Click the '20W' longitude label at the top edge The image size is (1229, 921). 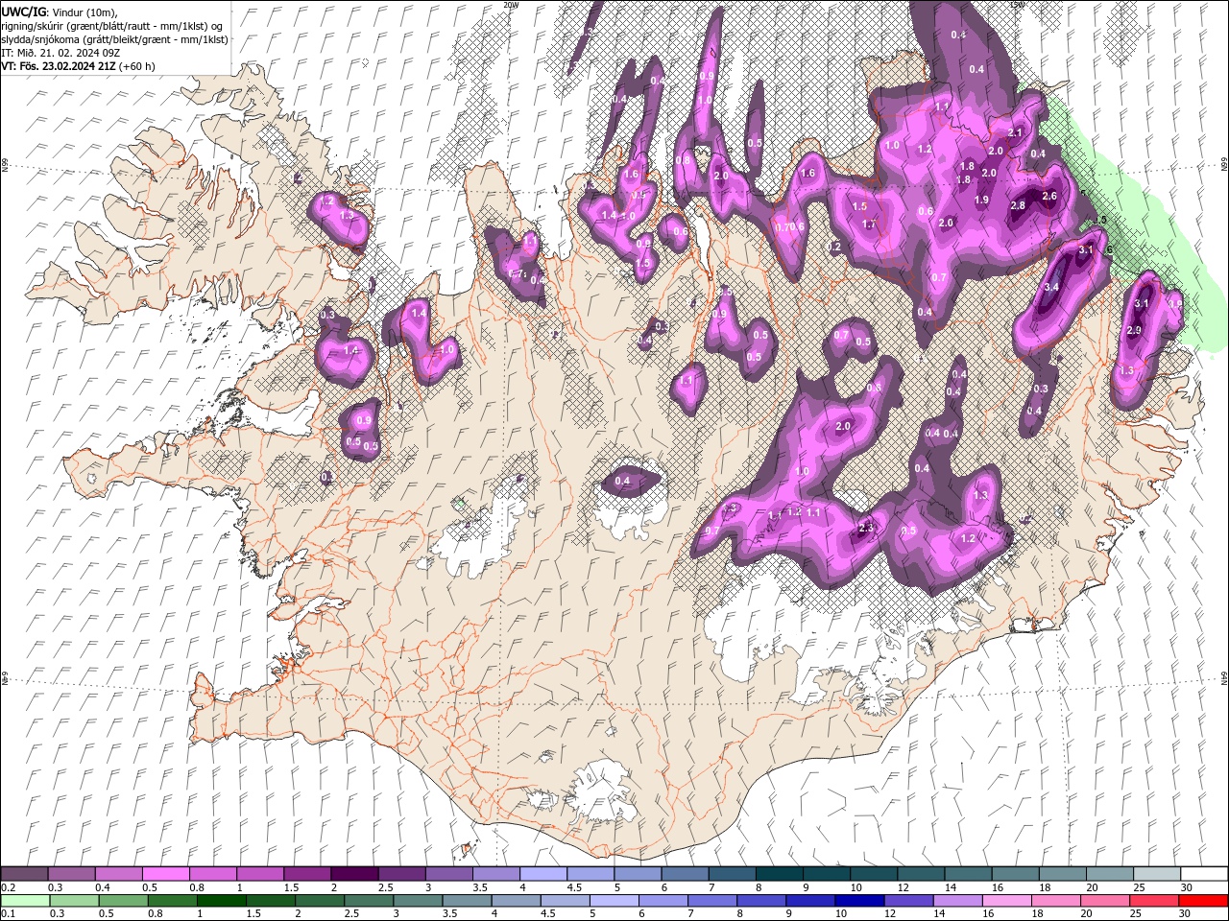click(511, 5)
